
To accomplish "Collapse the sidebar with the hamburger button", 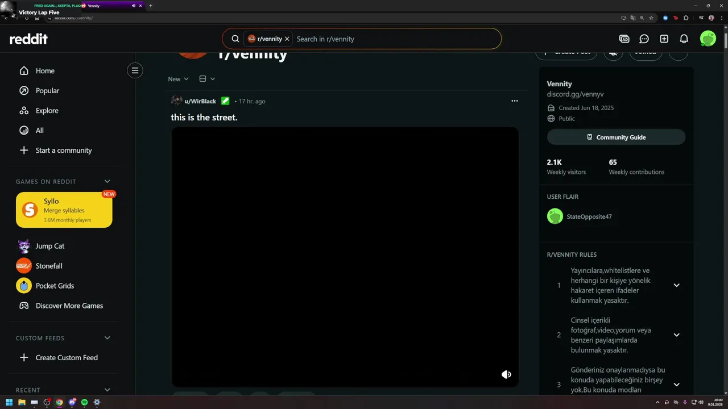I will point(135,70).
